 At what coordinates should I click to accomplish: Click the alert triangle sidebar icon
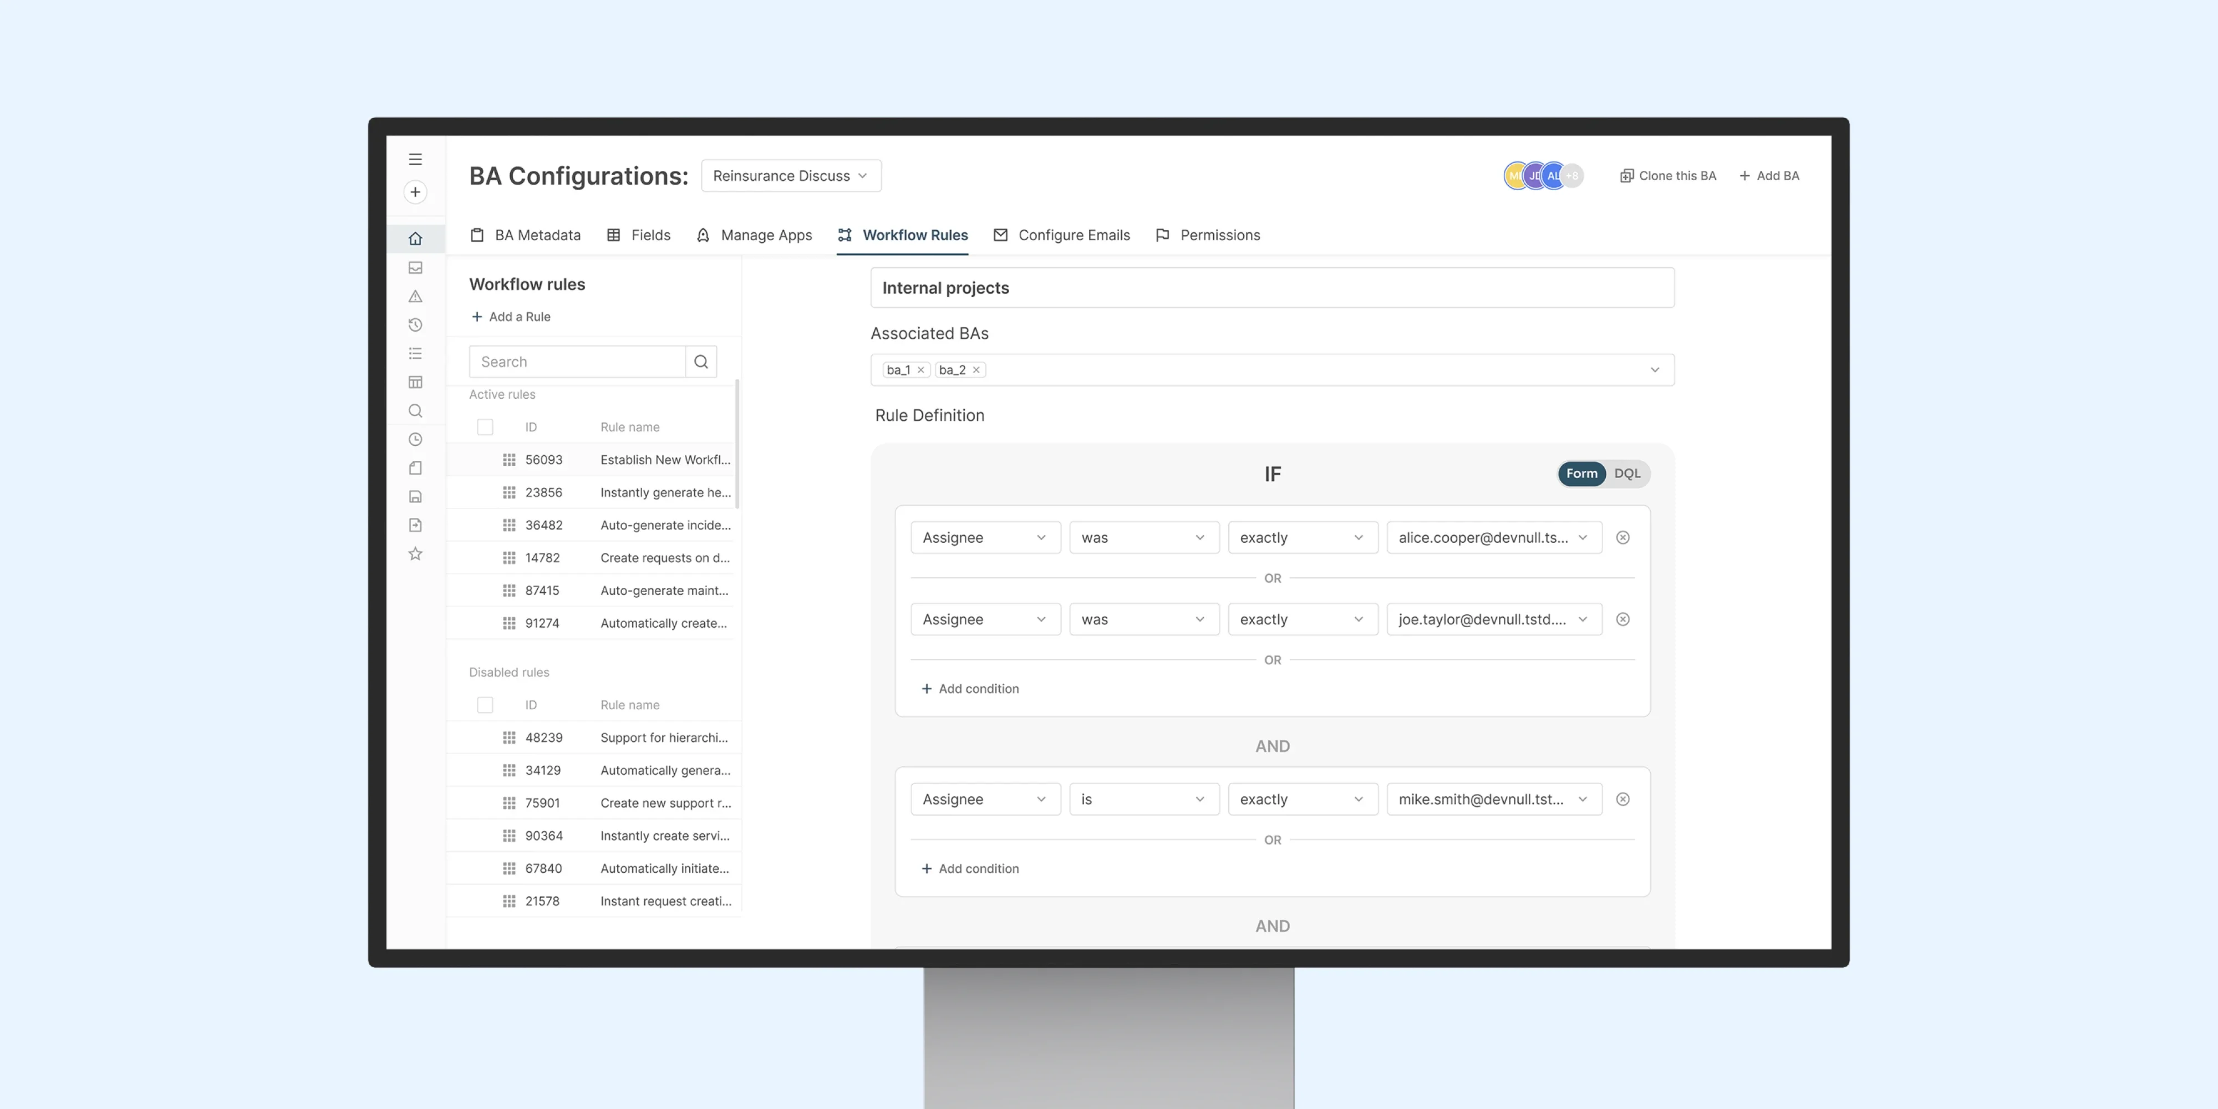tap(415, 296)
